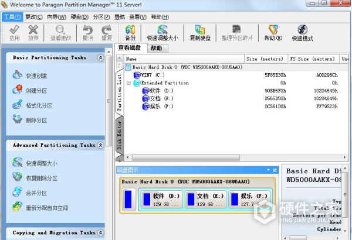Click right arrow of partition list scrollbar
This screenshot has width=352, height=240.
[344, 157]
